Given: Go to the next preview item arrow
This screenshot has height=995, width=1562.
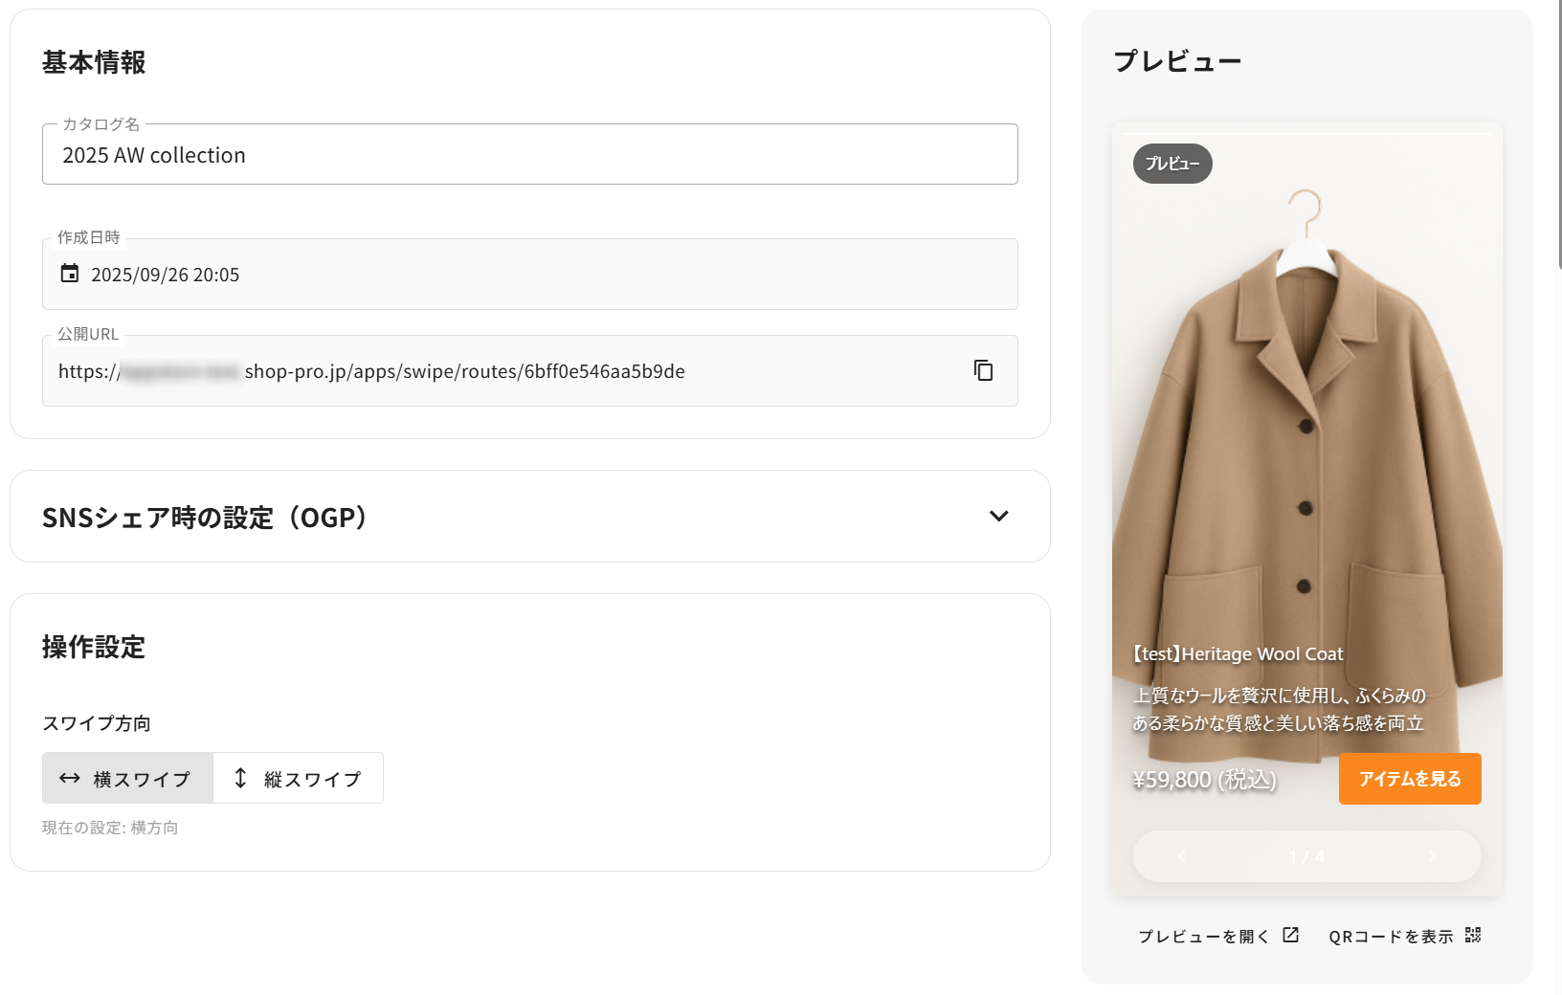Looking at the screenshot, I should pyautogui.click(x=1432, y=856).
